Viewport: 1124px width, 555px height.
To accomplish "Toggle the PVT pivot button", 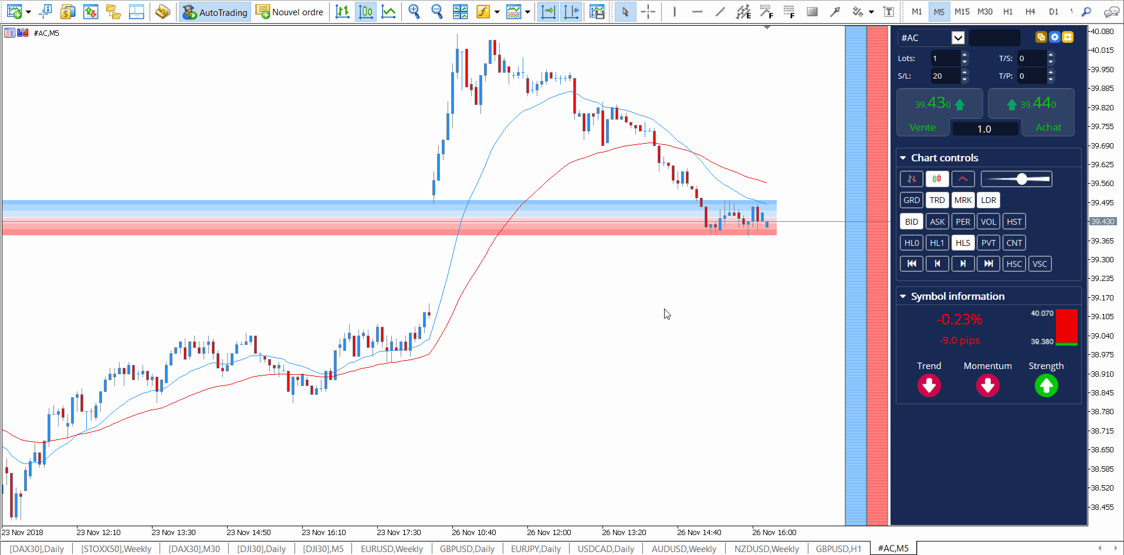I will [988, 243].
